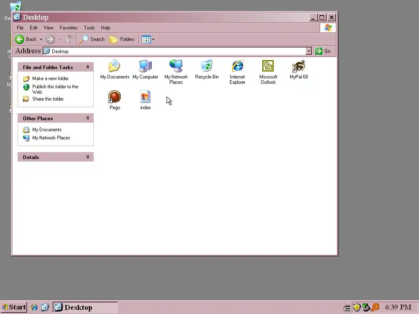This screenshot has width=419, height=314.
Task: Open the Help menu
Action: click(106, 28)
